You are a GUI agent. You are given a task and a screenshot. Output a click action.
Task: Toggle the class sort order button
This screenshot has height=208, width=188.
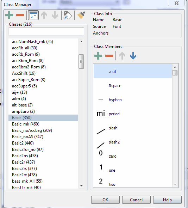33,15
